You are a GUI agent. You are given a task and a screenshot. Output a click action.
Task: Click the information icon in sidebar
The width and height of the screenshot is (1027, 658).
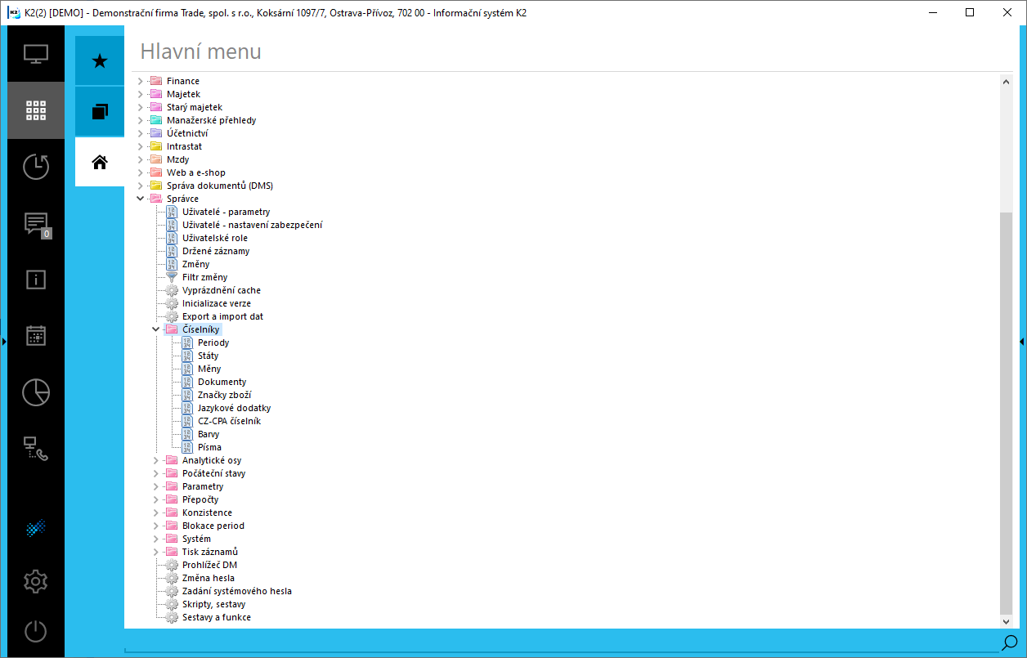click(36, 280)
